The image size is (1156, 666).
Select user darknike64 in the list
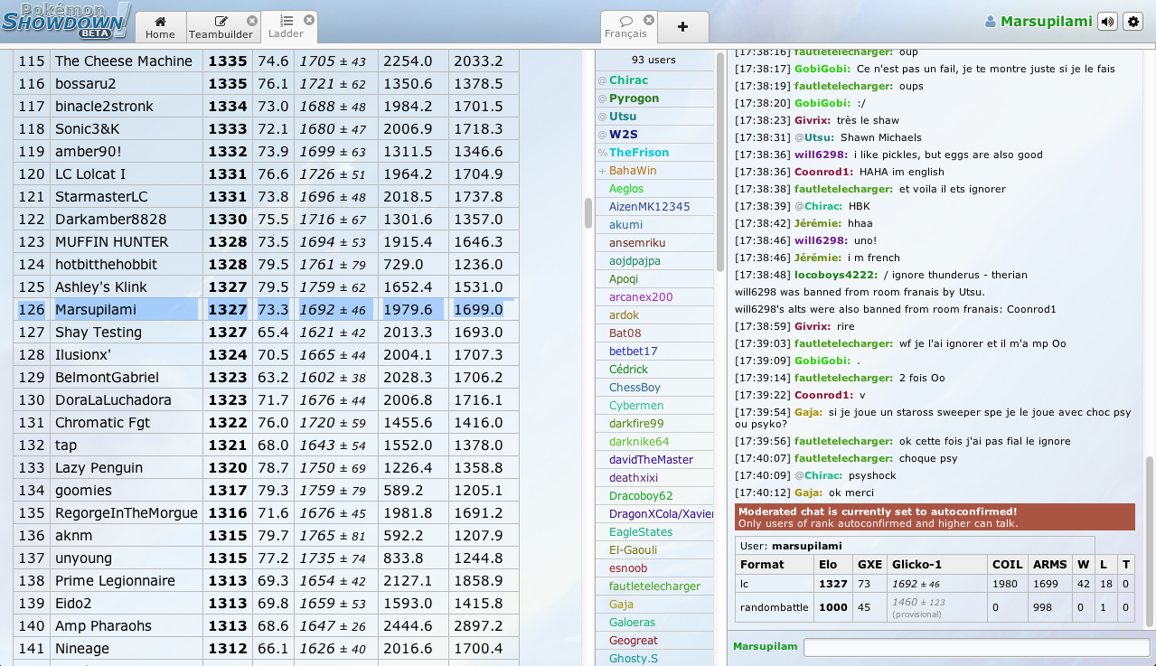point(655,442)
